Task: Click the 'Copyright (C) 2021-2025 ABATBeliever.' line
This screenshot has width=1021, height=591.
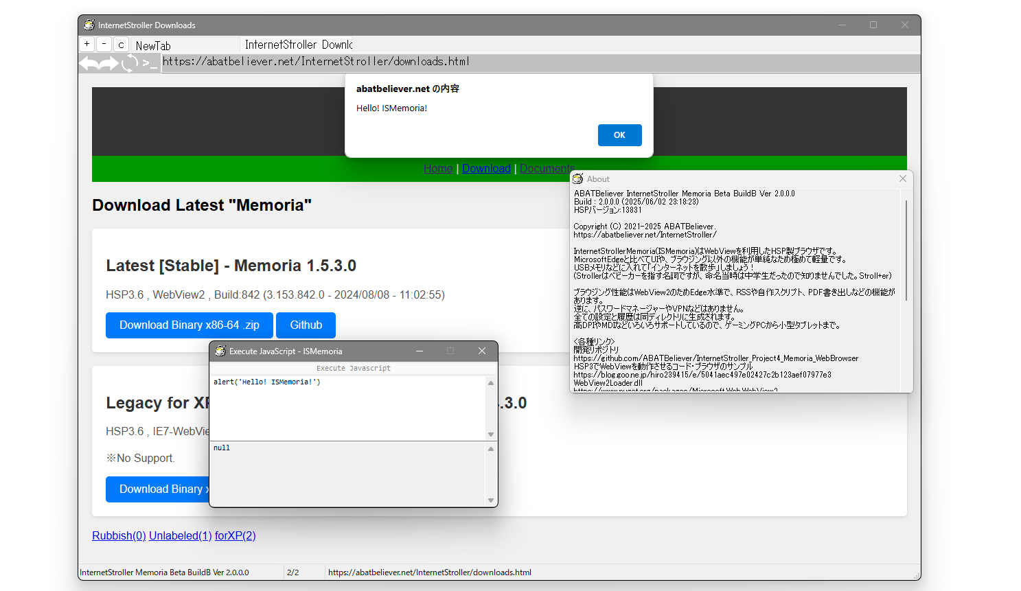Action: 645,227
